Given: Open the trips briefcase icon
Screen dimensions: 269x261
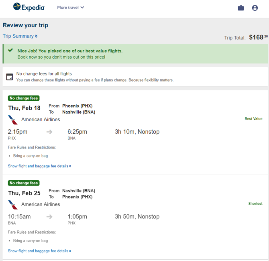Looking at the screenshot, I should click(240, 8).
